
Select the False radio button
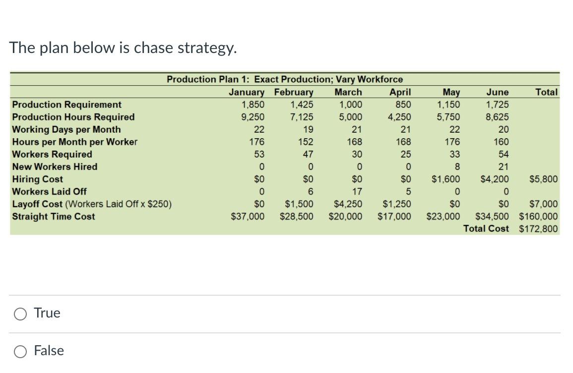[20, 351]
